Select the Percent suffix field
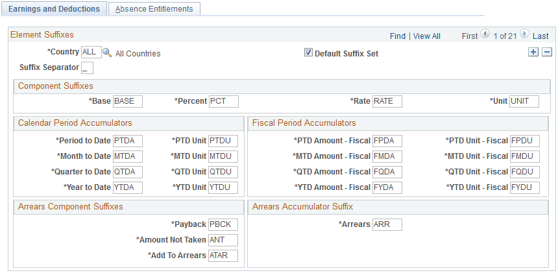This screenshot has height=273, width=558. coord(223,101)
